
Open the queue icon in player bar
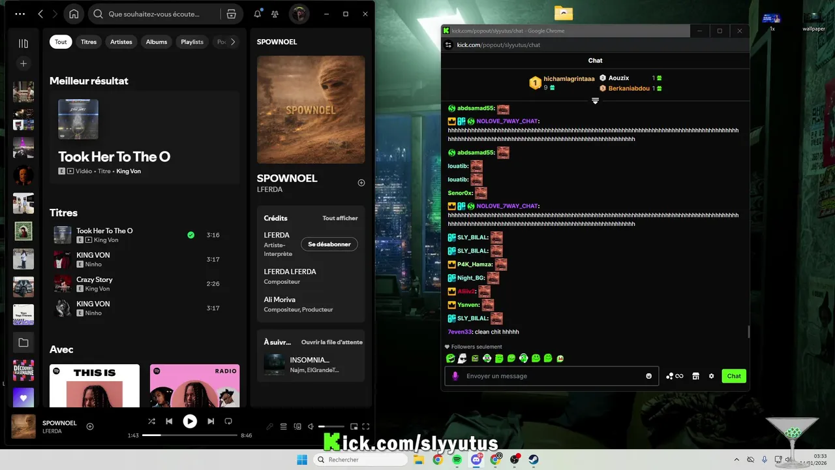[284, 427]
